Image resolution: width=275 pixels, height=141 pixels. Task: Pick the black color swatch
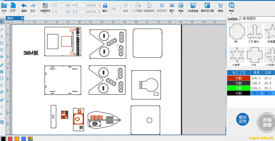pos(4,139)
